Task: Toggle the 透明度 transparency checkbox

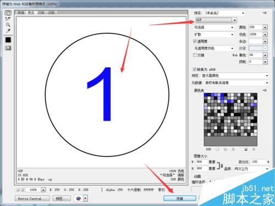Action: pos(195,41)
